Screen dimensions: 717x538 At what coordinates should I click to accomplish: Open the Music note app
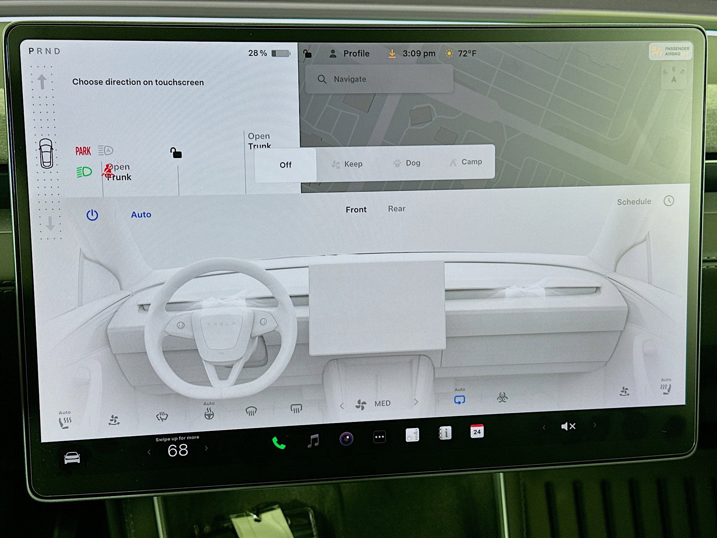313,441
